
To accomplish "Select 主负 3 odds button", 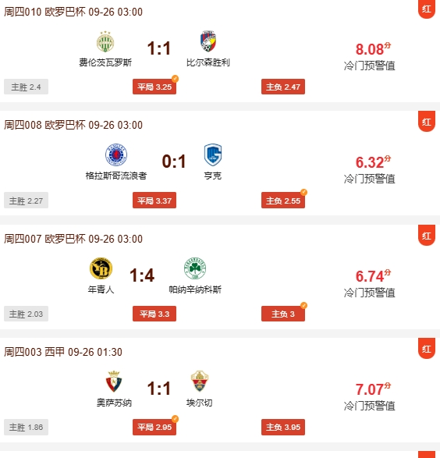I will click(283, 314).
